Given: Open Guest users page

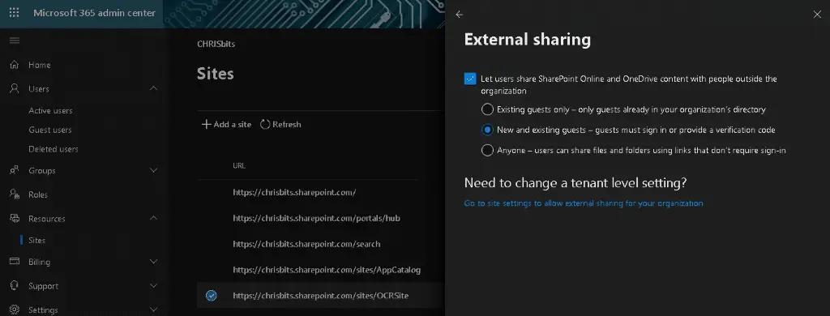Looking at the screenshot, I should click(49, 130).
